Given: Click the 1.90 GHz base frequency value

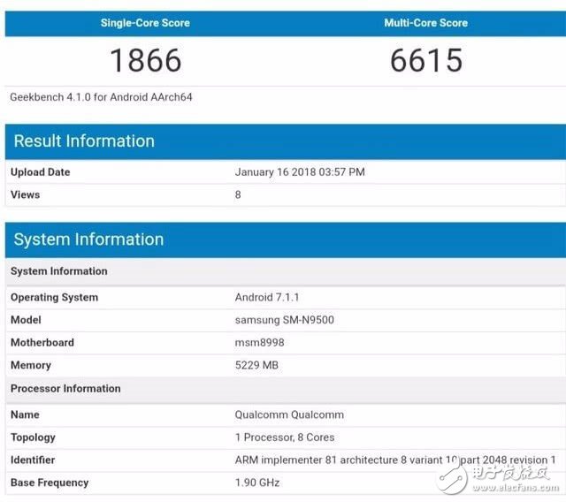Looking at the screenshot, I should (259, 483).
